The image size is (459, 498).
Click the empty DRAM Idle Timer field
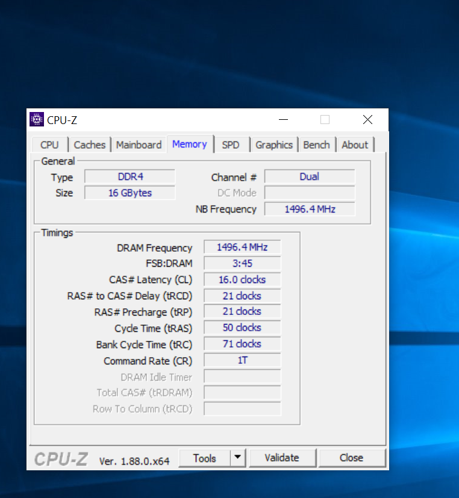(x=242, y=377)
